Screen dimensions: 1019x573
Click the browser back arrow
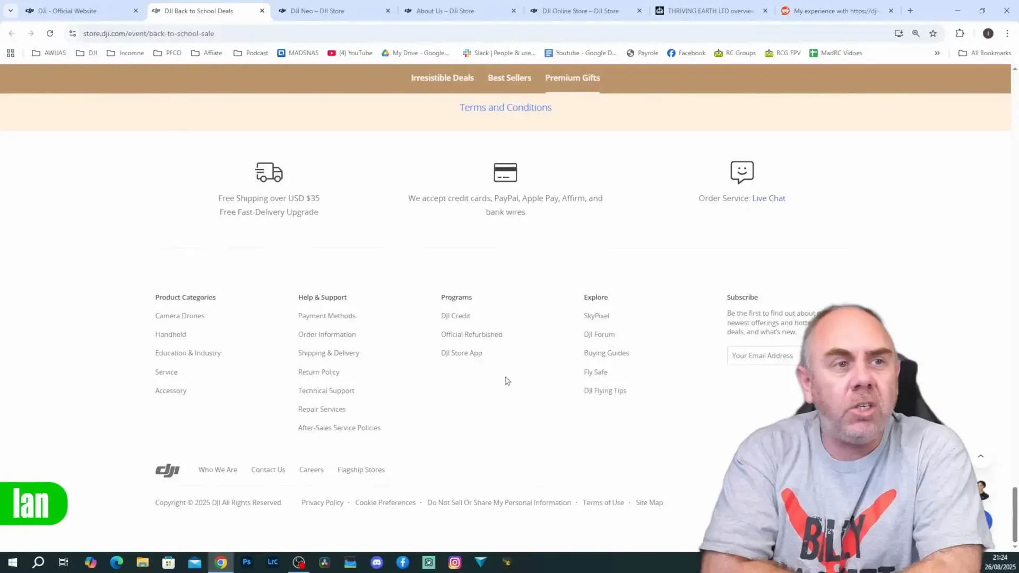pyautogui.click(x=12, y=33)
